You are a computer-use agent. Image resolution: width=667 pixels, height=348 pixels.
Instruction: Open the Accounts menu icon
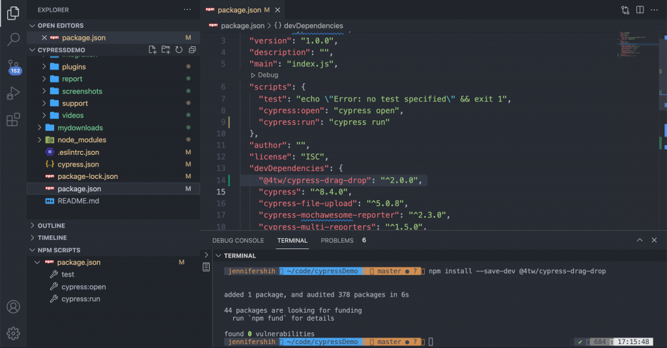pyautogui.click(x=13, y=307)
